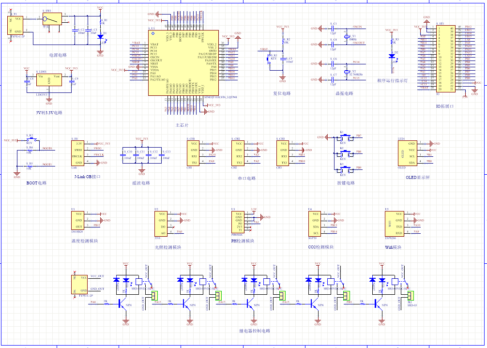Click the S_C7 12pF capacitor

[333, 79]
